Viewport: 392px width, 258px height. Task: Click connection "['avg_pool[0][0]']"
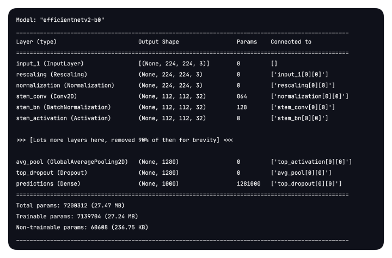(x=301, y=173)
